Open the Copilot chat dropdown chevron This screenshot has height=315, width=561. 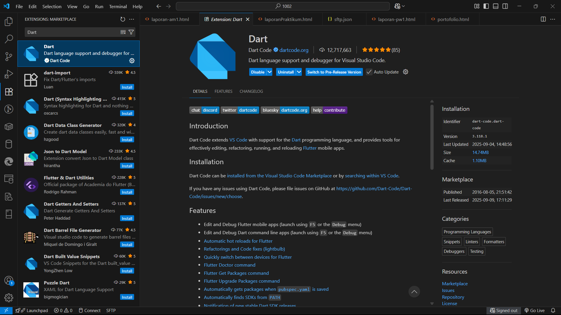pyautogui.click(x=404, y=6)
